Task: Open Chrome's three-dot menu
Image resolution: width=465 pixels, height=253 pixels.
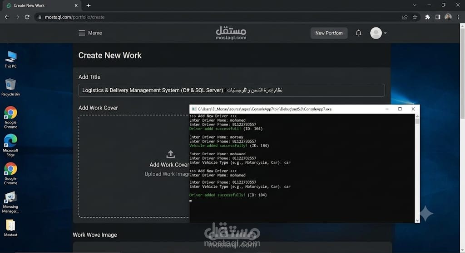Action: [x=458, y=17]
